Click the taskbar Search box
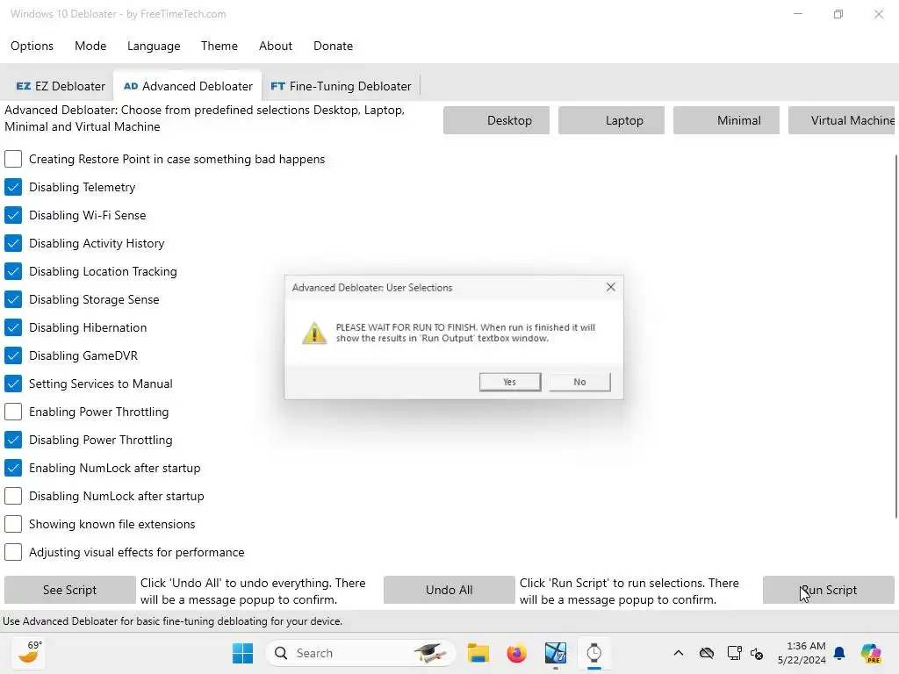Image resolution: width=899 pixels, height=674 pixels. point(360,653)
